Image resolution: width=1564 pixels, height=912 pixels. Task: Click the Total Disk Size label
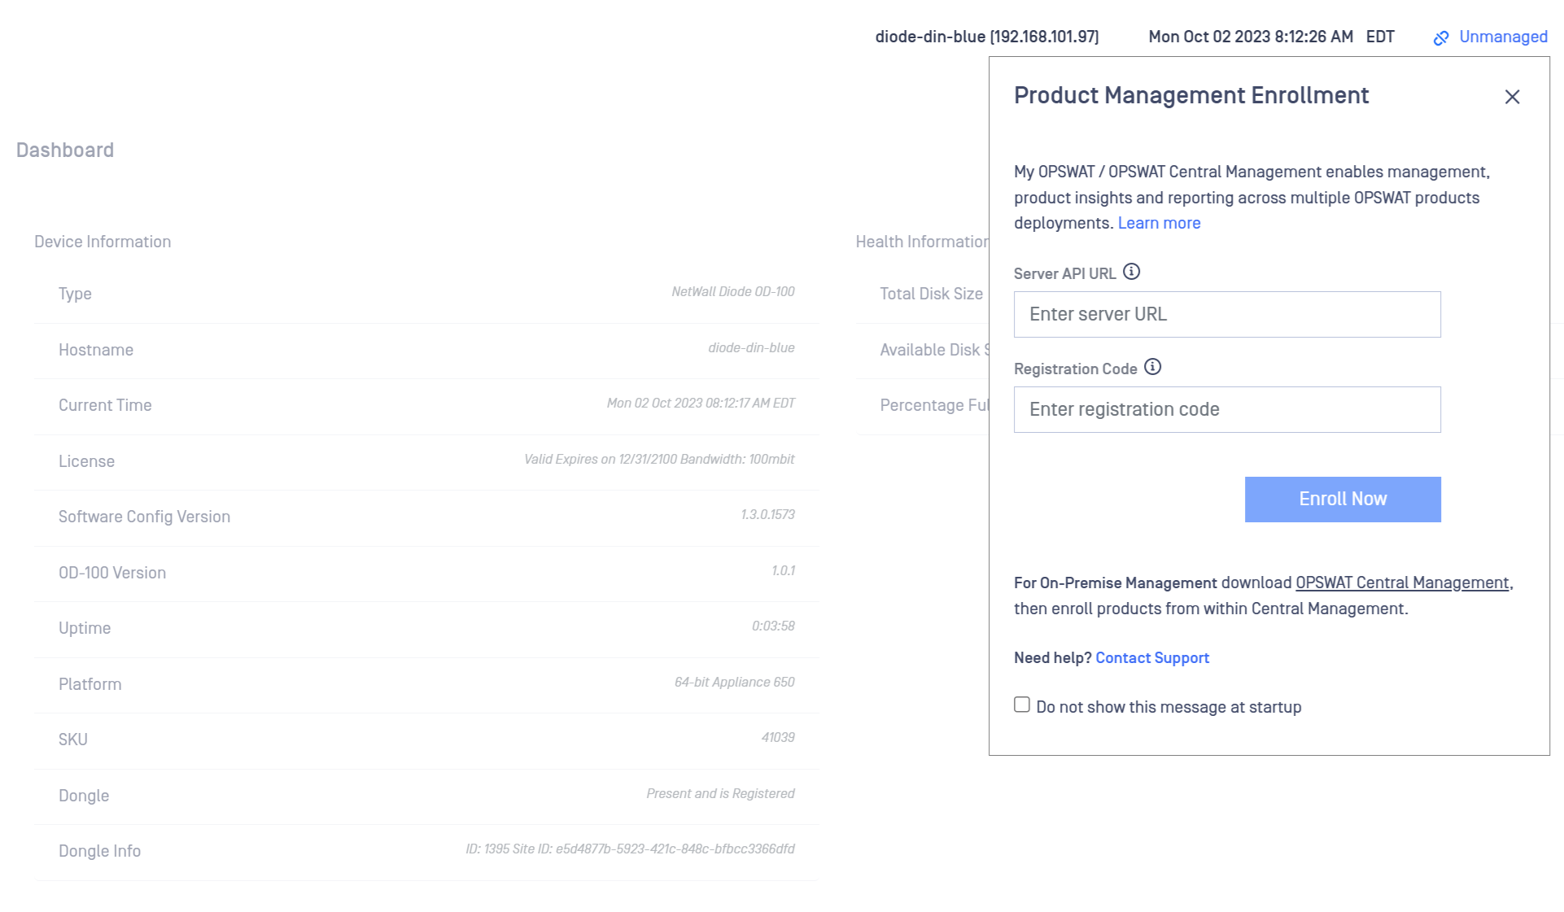click(931, 294)
